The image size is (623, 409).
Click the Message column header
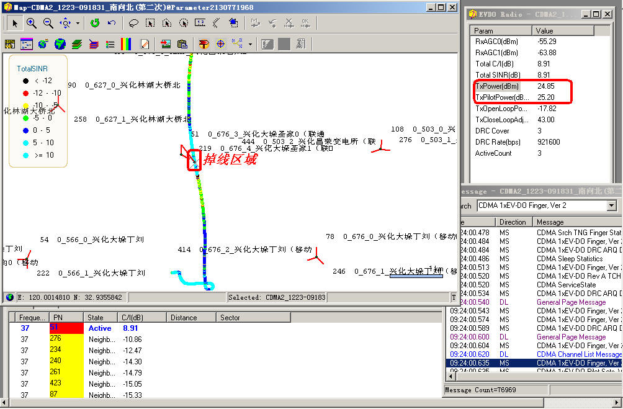(550, 222)
